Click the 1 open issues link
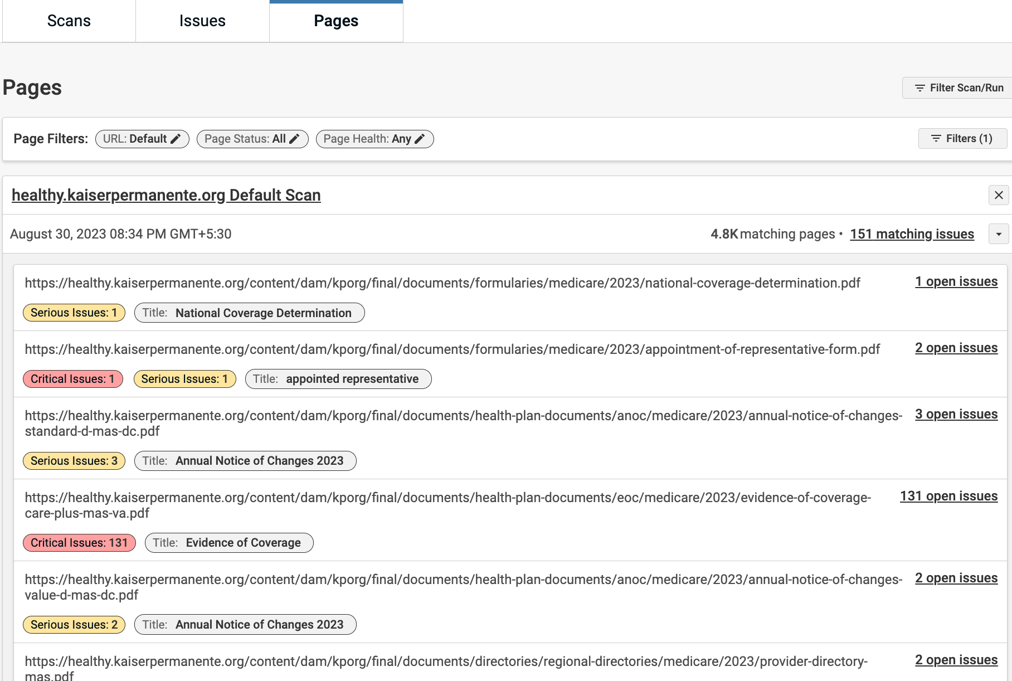The width and height of the screenshot is (1012, 681). (x=956, y=281)
